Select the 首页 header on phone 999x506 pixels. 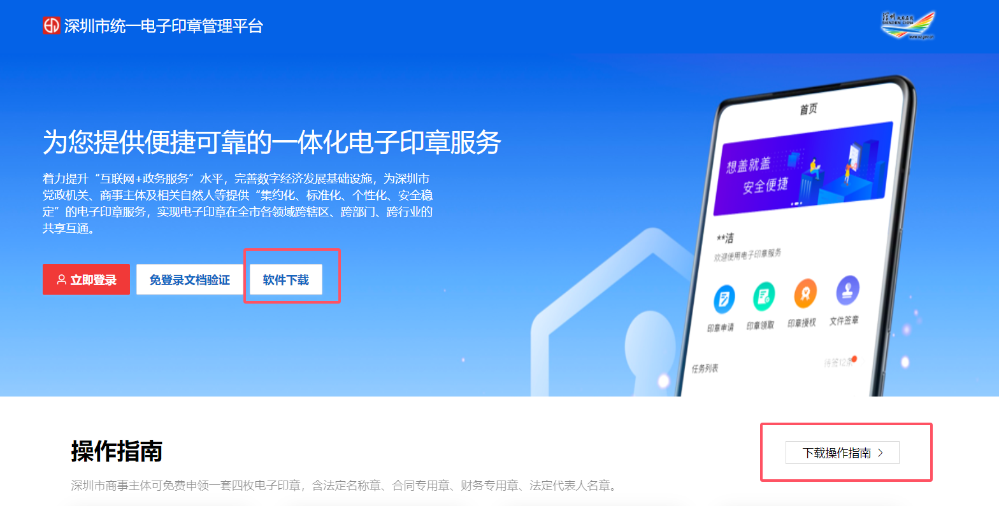point(809,109)
